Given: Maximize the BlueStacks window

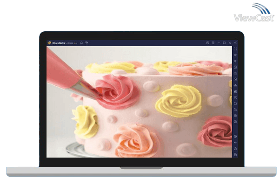Looking at the screenshot, I should pyautogui.click(x=224, y=43).
